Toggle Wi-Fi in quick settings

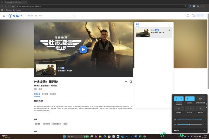click(176, 99)
